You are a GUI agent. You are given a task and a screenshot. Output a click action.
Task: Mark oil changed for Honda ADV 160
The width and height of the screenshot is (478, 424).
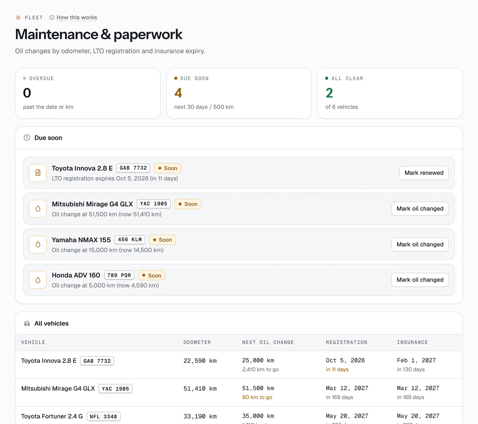420,280
